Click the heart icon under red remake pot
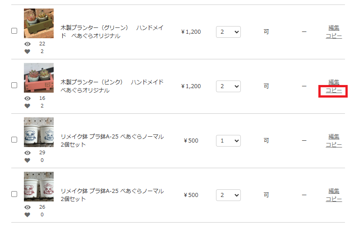Viewport: 354px width, 228px height. 28,215
